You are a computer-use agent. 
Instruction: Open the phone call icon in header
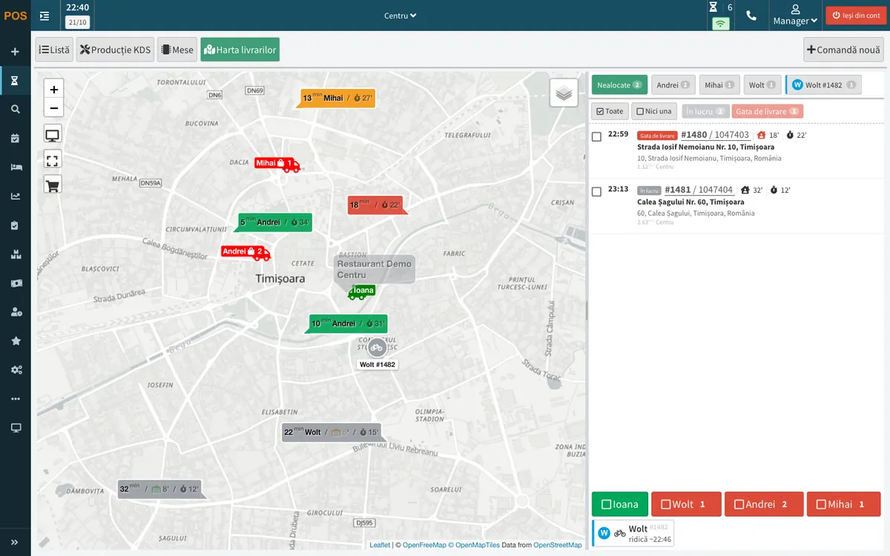(x=751, y=16)
